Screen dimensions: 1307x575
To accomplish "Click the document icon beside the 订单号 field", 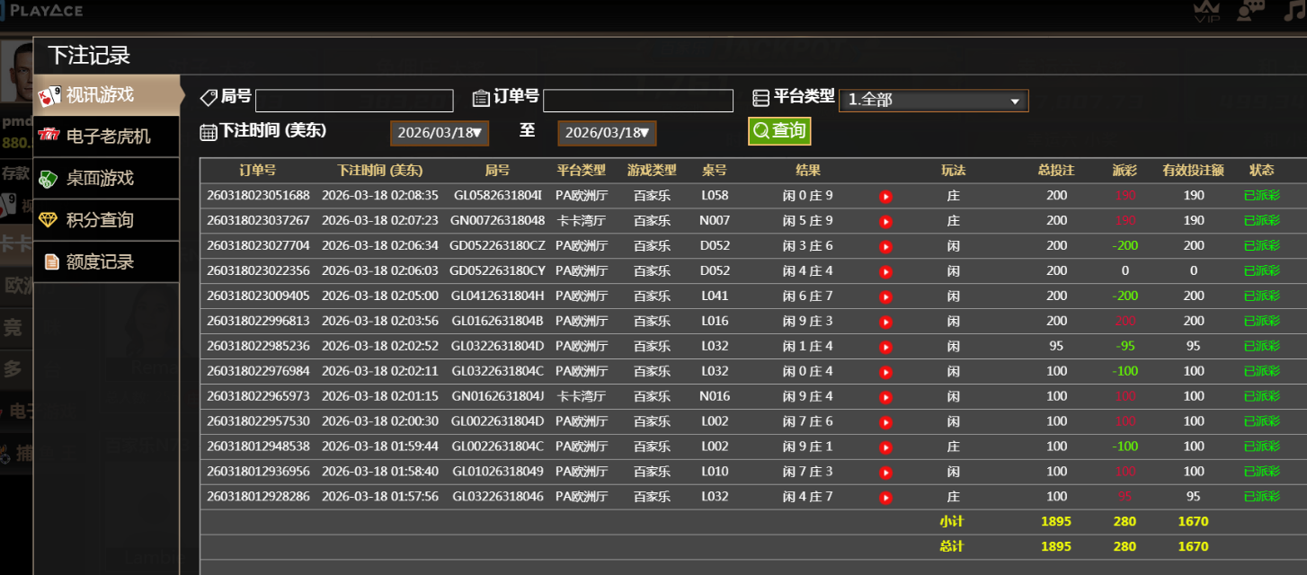I will coord(479,100).
